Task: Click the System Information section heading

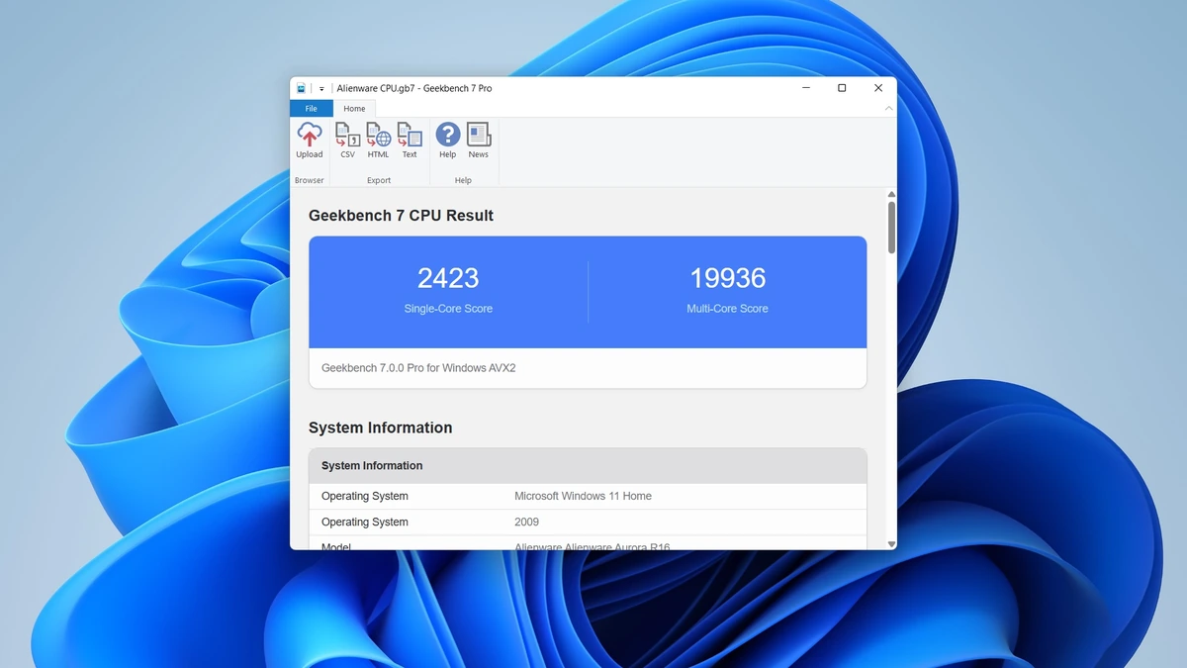Action: pyautogui.click(x=380, y=428)
